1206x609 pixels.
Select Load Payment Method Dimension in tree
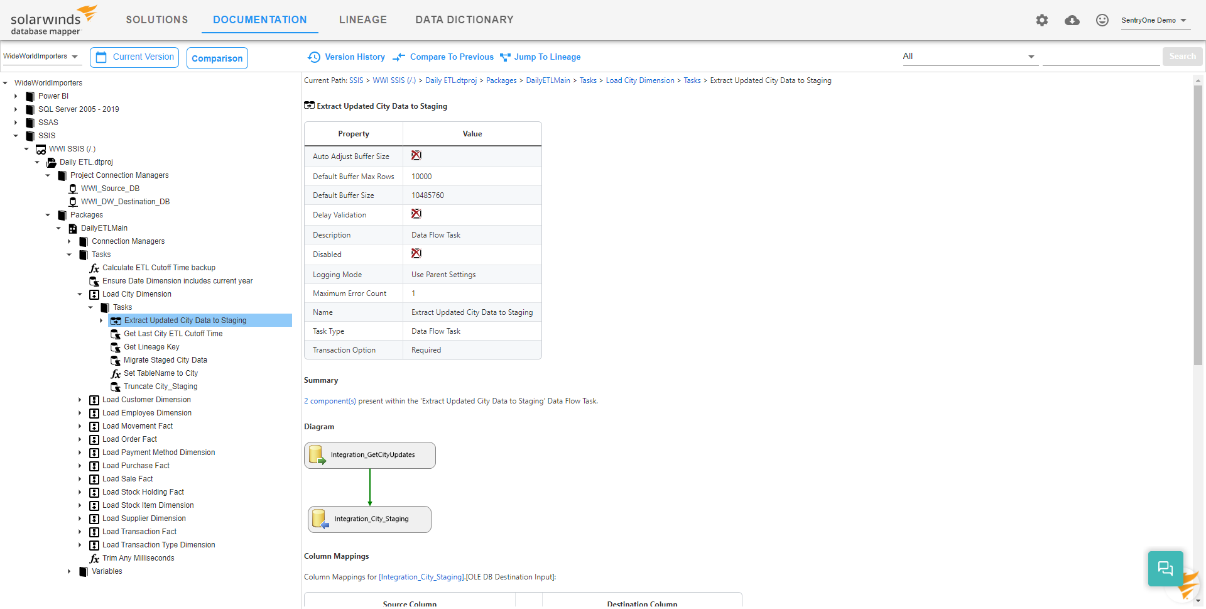(x=158, y=453)
